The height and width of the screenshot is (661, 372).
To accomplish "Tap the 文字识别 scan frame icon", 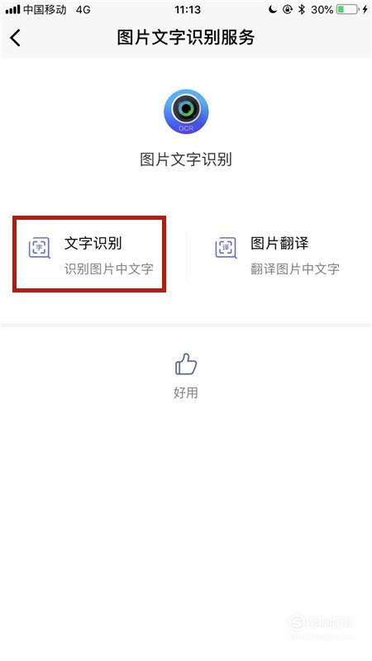I will [39, 247].
